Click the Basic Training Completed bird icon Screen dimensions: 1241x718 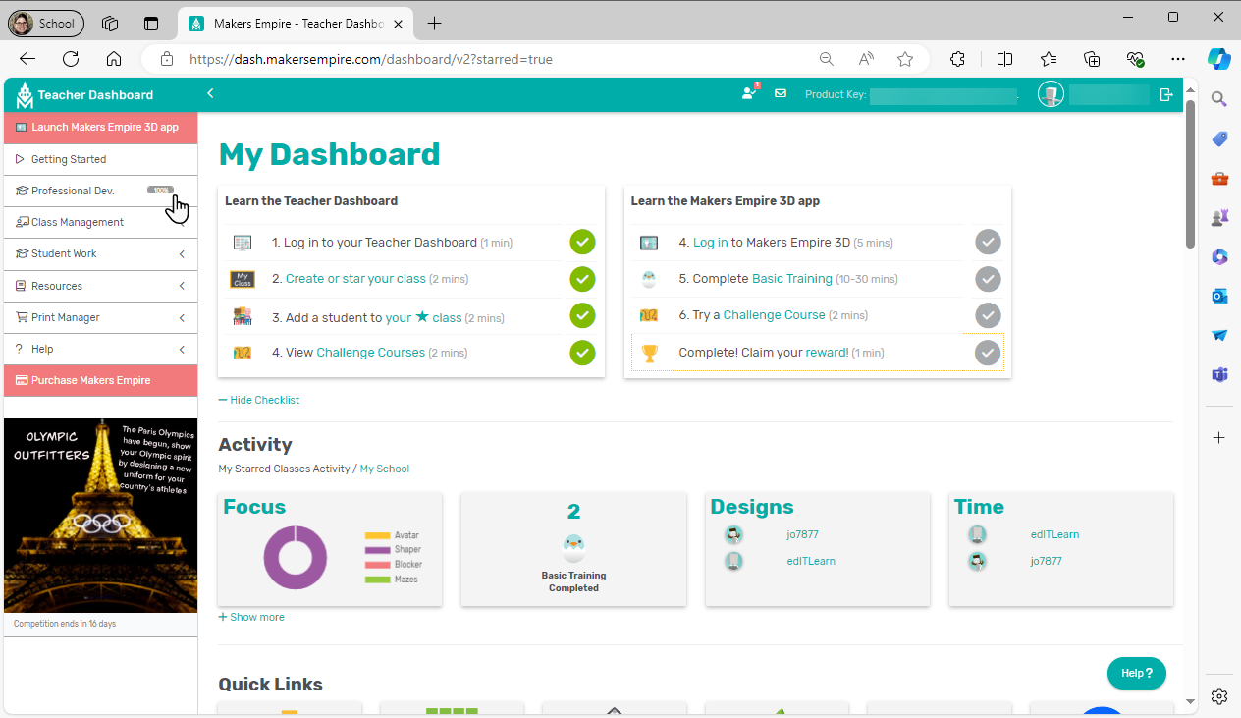(x=573, y=547)
